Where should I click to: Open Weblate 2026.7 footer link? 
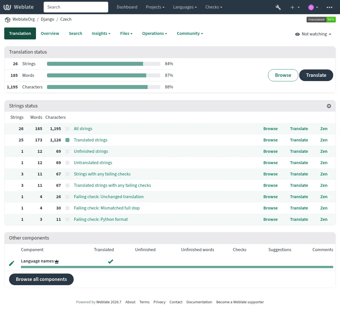[109, 302]
